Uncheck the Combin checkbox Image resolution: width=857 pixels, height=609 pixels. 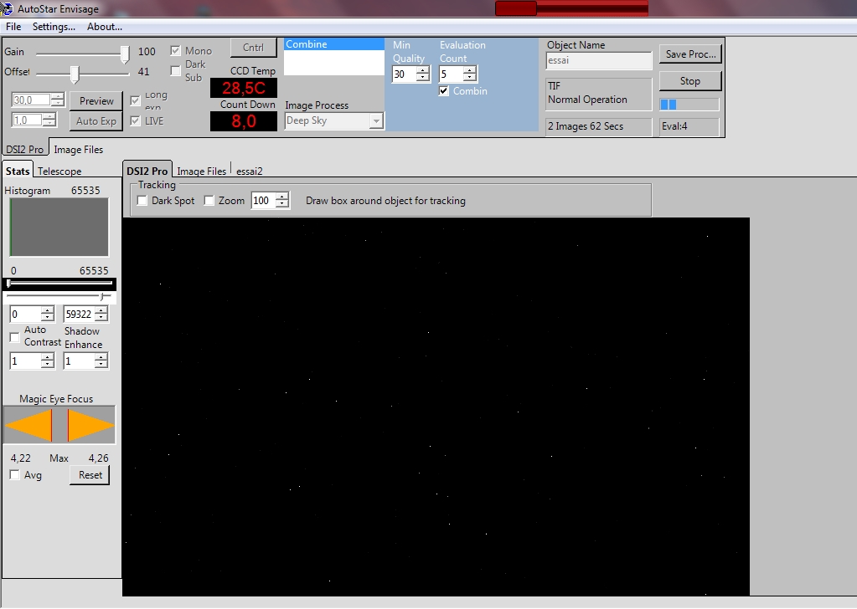[444, 91]
